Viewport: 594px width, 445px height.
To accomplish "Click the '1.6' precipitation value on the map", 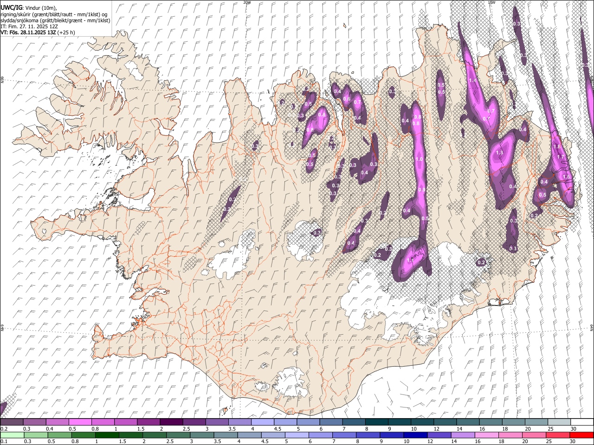I will 566,177.
